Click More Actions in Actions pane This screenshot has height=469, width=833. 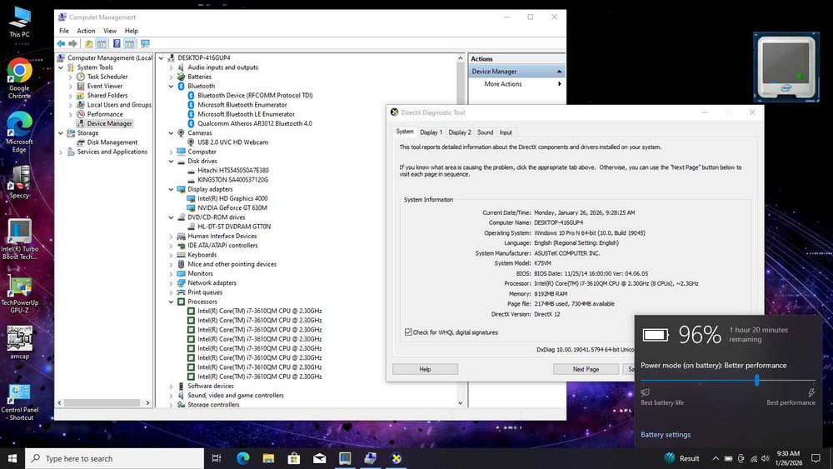point(502,84)
